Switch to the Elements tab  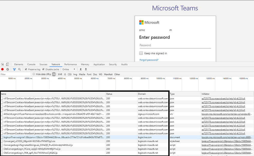click(19, 64)
